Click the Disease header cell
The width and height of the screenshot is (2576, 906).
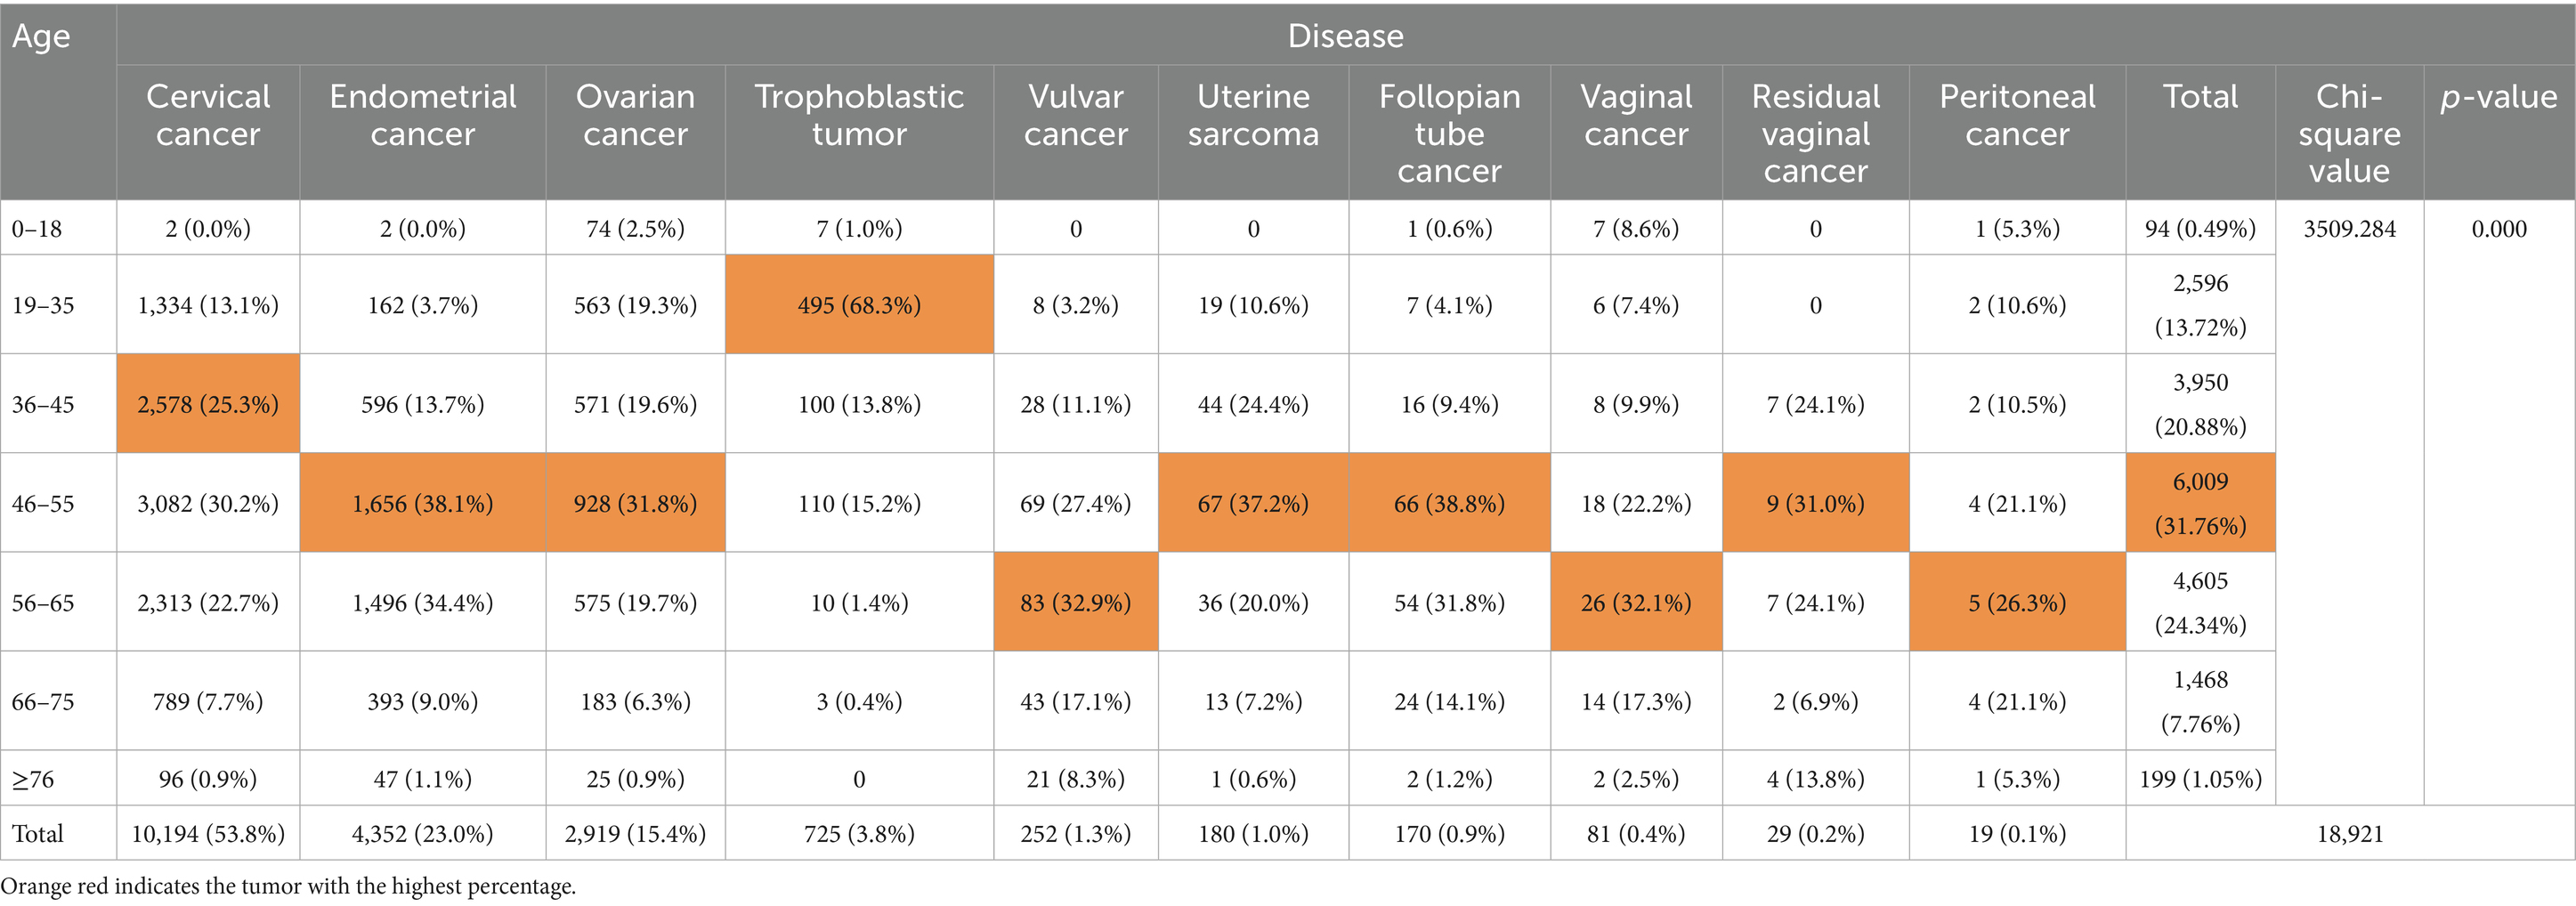click(1345, 36)
